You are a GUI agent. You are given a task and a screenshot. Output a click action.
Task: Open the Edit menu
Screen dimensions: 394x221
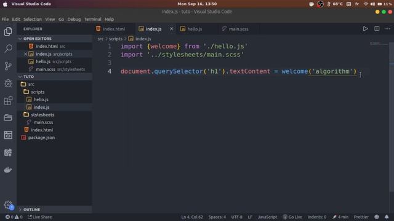[x=16, y=19]
